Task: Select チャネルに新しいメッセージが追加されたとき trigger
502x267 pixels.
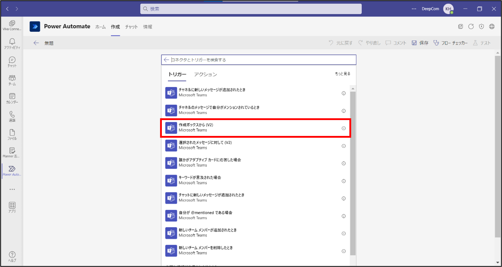Action: (x=255, y=92)
